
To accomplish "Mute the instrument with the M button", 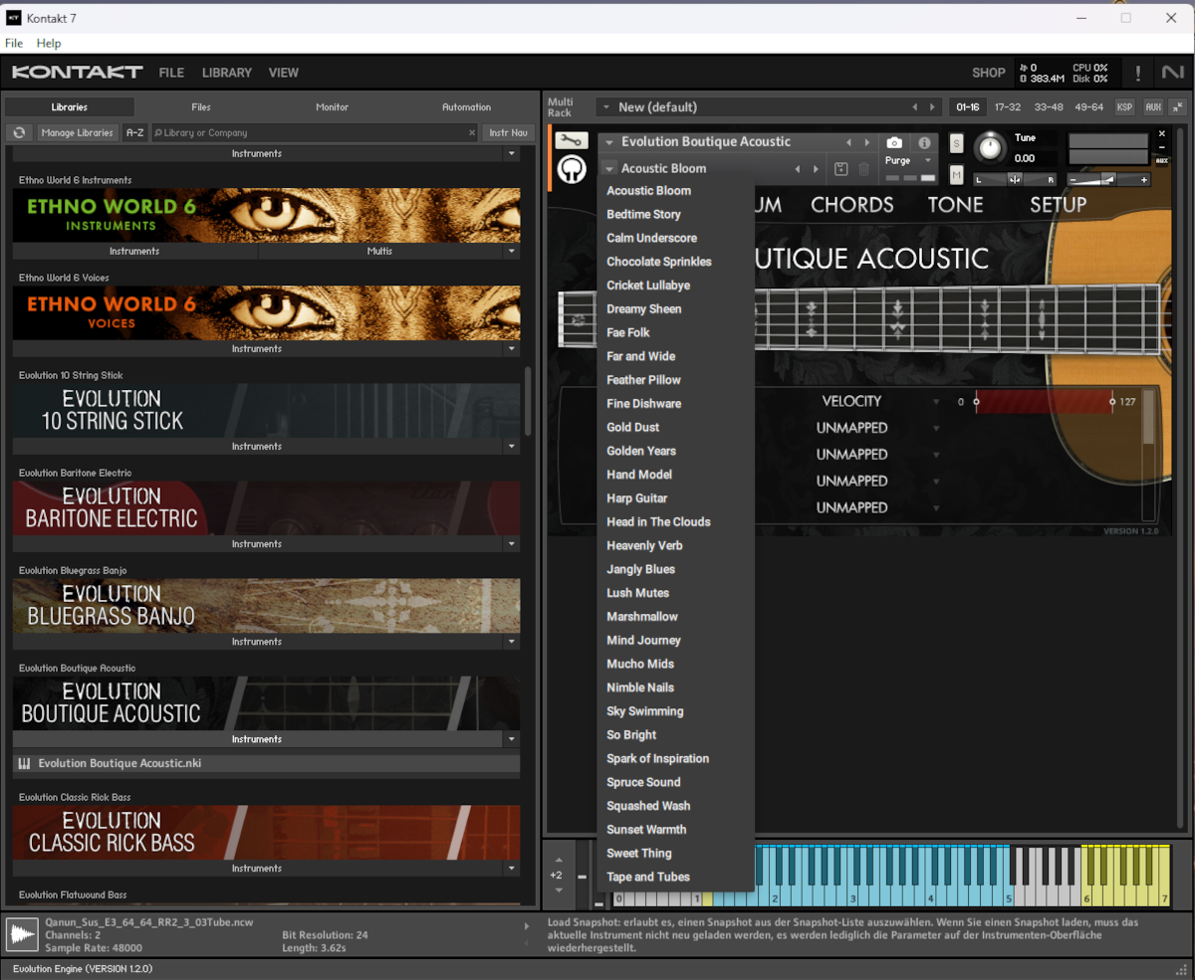I will tap(957, 175).
